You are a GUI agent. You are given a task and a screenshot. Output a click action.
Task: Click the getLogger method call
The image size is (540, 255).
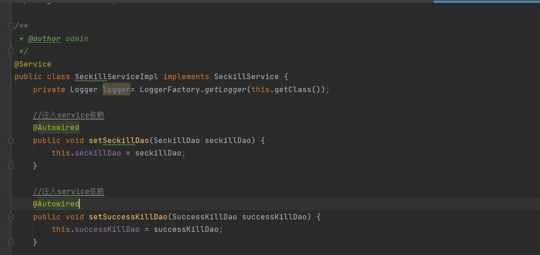(226, 89)
